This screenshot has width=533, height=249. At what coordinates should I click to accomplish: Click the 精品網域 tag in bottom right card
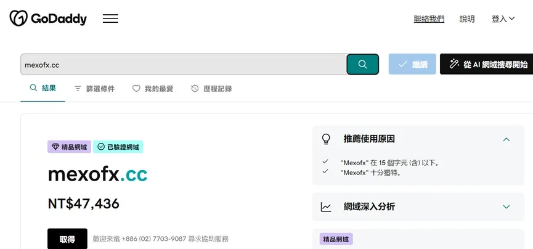pyautogui.click(x=336, y=239)
